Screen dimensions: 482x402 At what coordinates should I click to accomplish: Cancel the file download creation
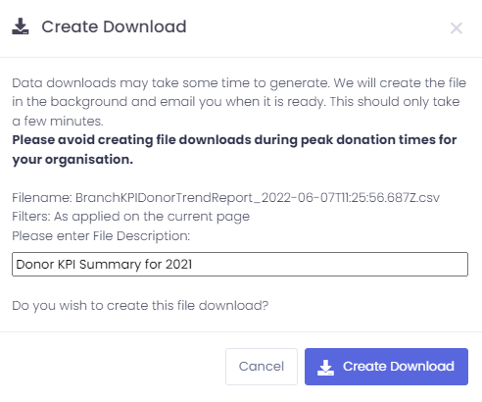click(262, 367)
